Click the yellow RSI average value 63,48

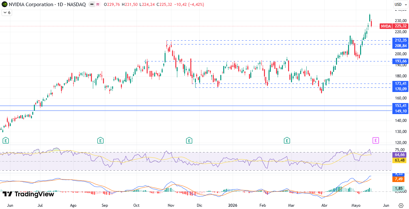click(400, 160)
